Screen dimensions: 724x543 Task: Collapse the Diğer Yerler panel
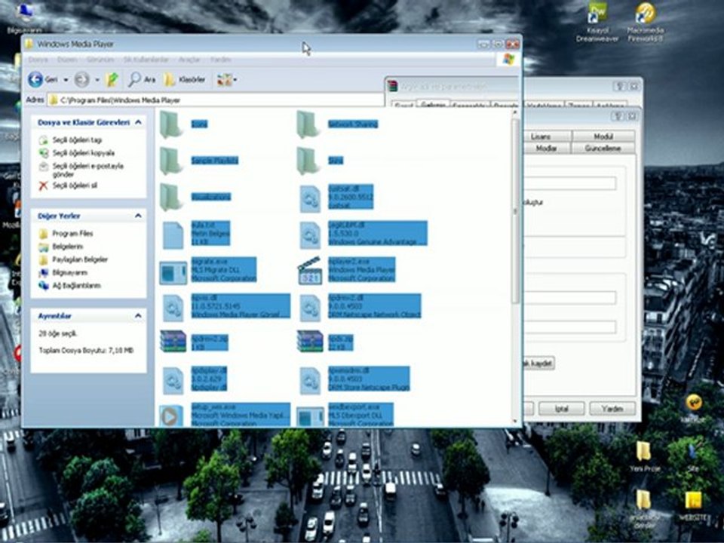pyautogui.click(x=138, y=216)
